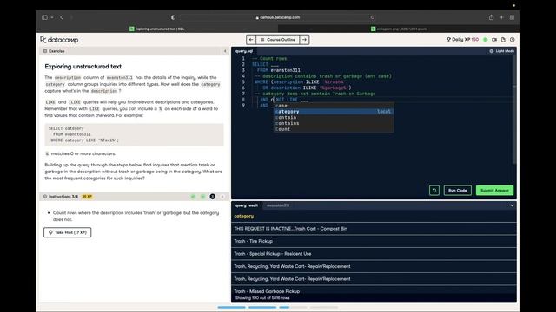Run the query with Run Code
Image resolution: width=556 pixels, height=312 pixels.
[458, 191]
